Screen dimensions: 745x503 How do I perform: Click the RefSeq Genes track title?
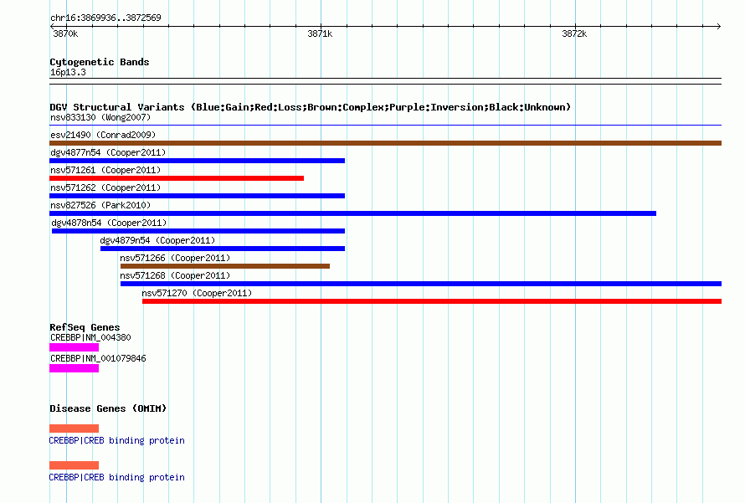coord(85,327)
